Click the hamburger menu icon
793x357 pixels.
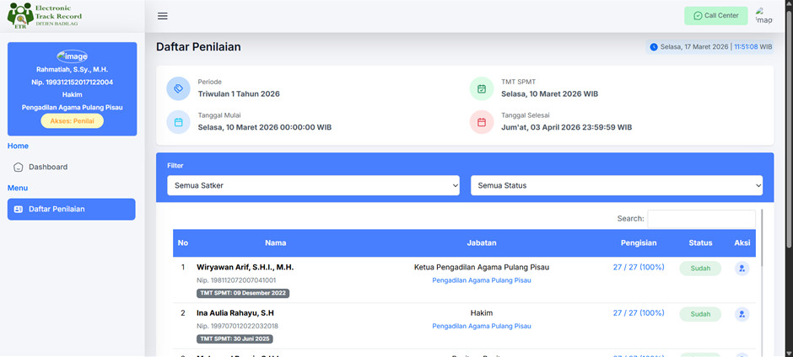163,16
